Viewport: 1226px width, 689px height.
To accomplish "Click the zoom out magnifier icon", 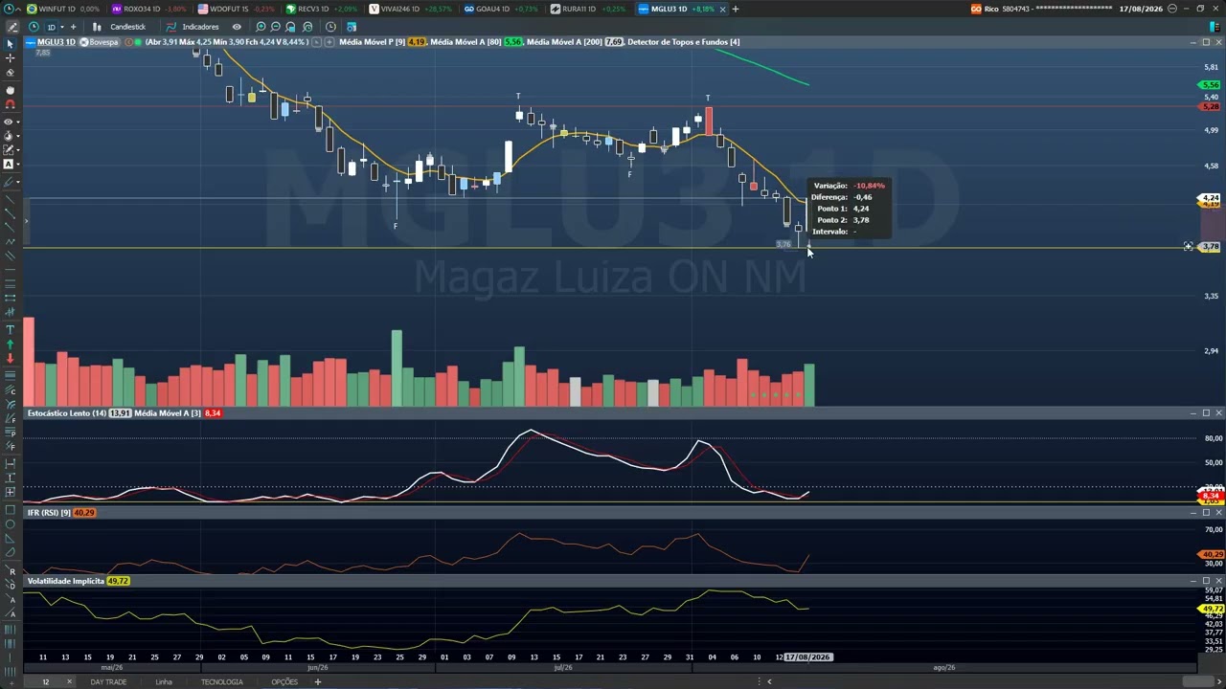I will click(x=276, y=27).
